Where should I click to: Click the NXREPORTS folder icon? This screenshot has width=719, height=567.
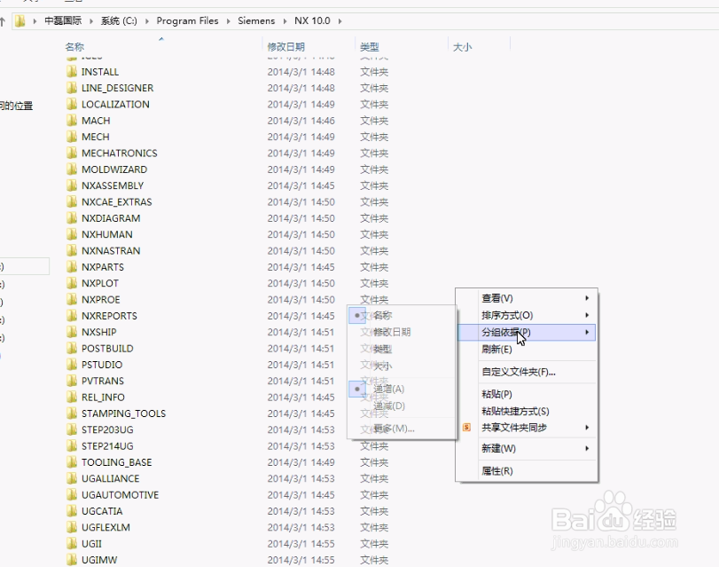[72, 316]
